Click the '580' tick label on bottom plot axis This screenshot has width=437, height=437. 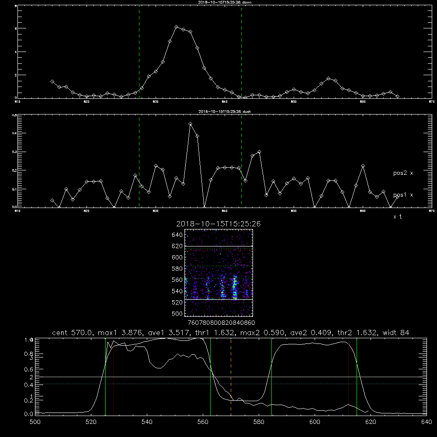tap(259, 422)
